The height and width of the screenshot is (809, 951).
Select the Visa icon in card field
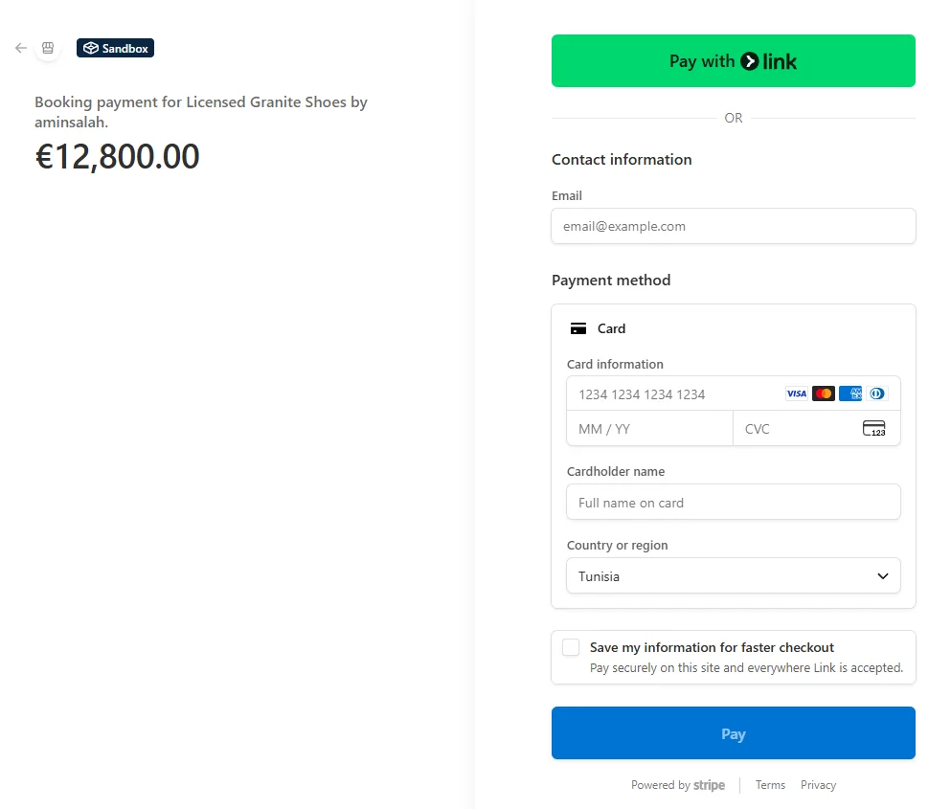[x=796, y=393]
